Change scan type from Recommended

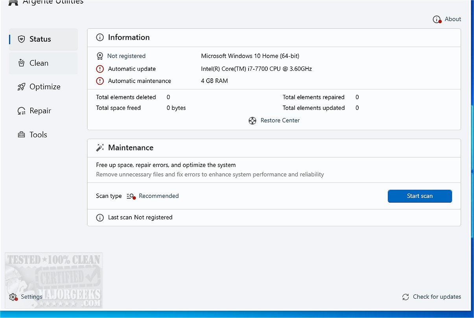click(159, 196)
